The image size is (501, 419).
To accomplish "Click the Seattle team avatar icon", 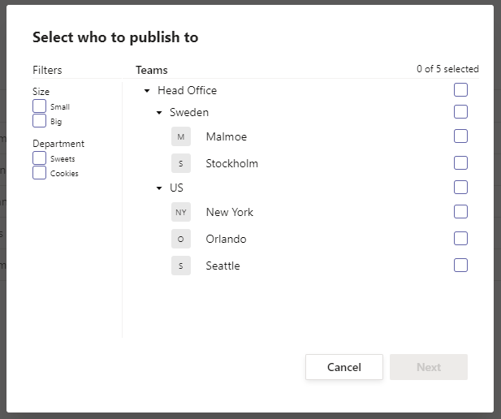I will [x=180, y=266].
